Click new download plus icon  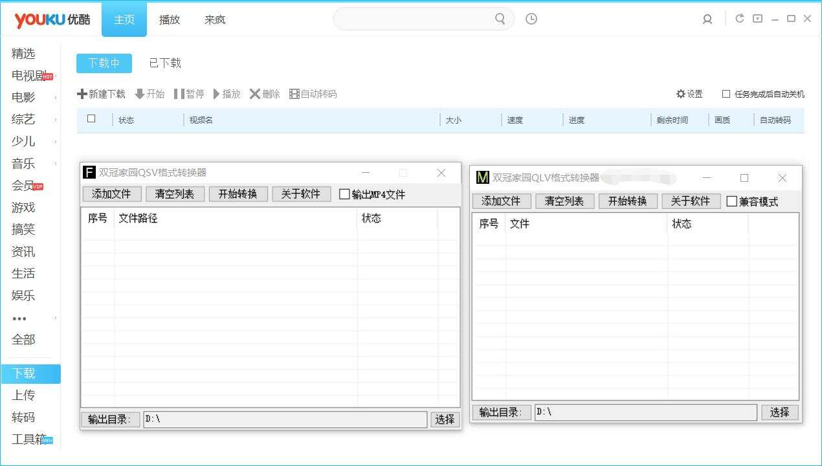(x=82, y=94)
